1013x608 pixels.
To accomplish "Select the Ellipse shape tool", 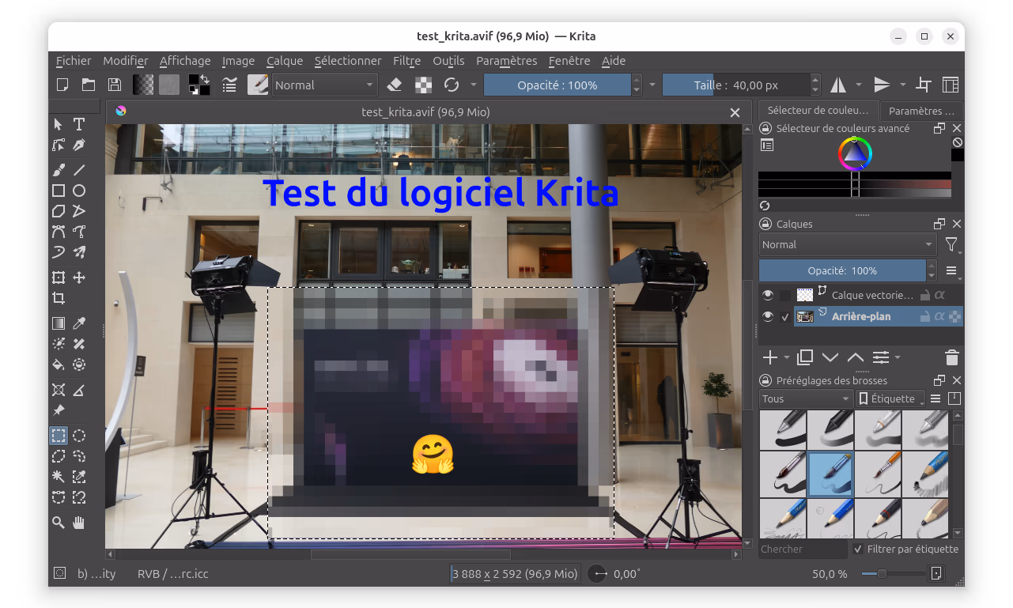I will coord(79,191).
